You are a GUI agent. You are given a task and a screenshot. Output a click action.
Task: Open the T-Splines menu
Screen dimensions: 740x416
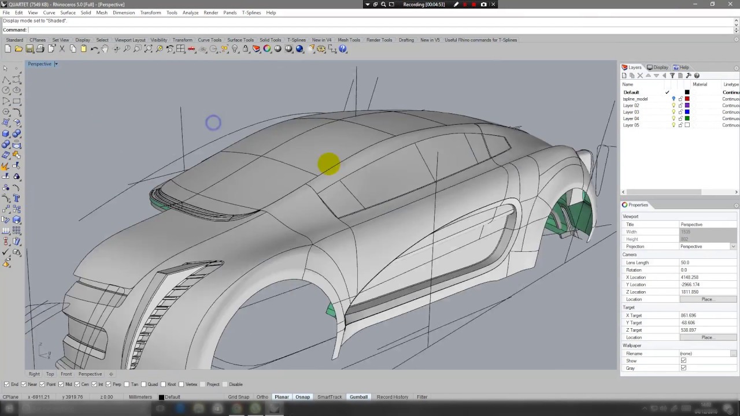click(251, 13)
